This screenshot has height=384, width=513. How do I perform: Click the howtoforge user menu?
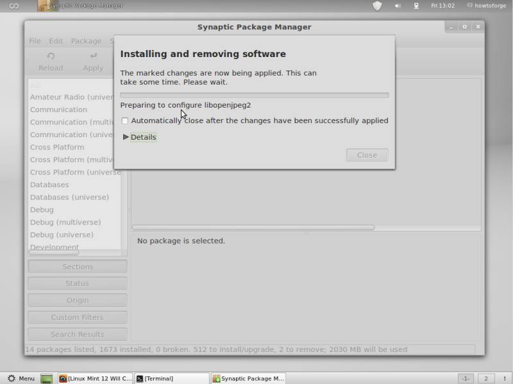click(x=487, y=6)
